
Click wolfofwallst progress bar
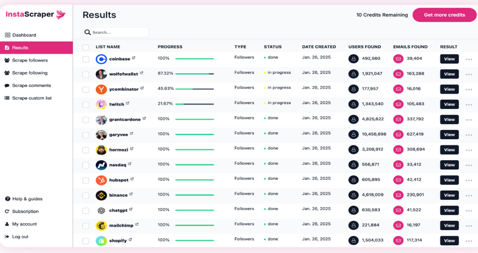pyautogui.click(x=195, y=74)
